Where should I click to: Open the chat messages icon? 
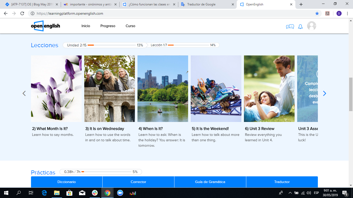[290, 27]
